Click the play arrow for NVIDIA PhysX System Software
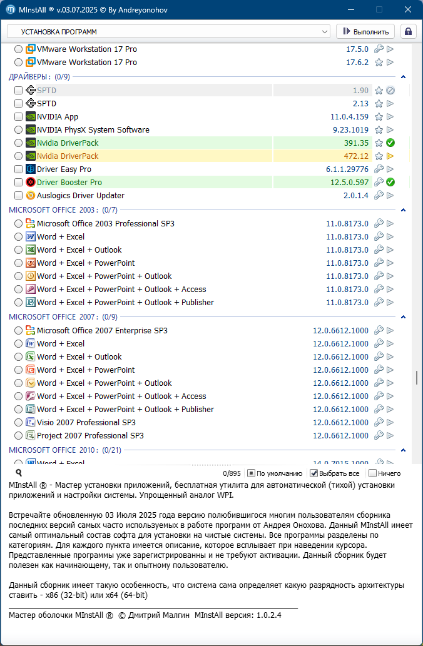The width and height of the screenshot is (423, 646). click(390, 130)
